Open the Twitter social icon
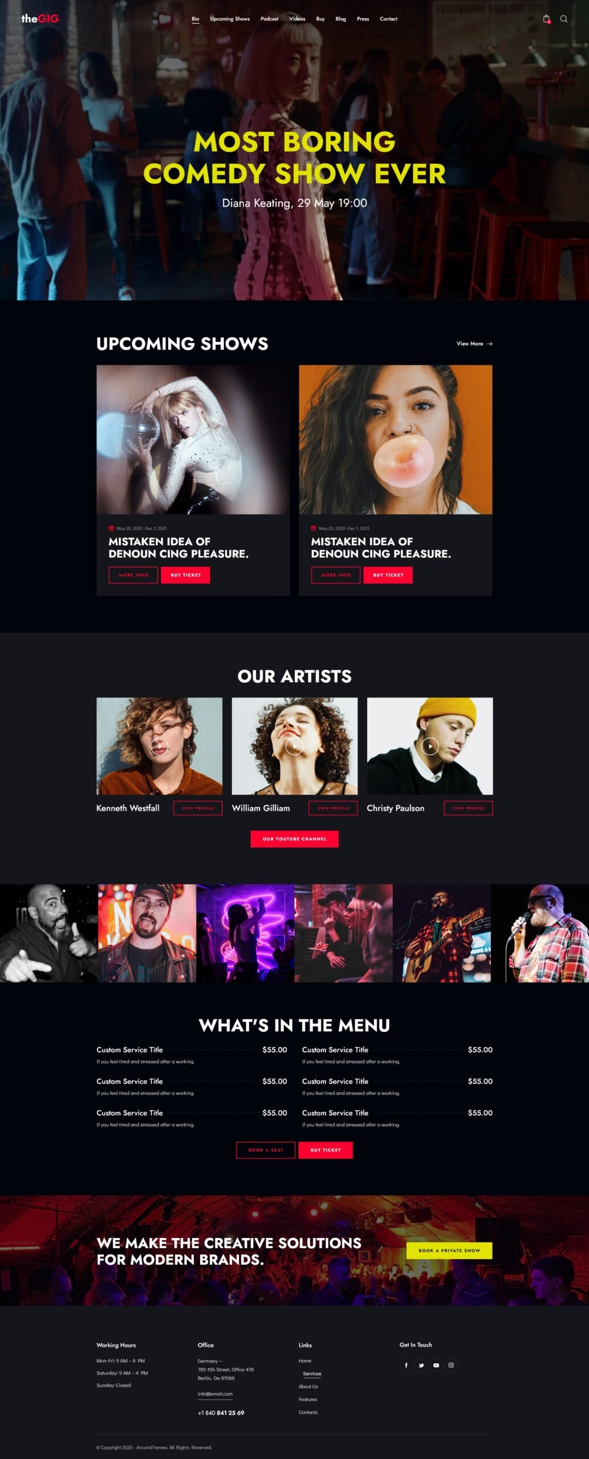 click(421, 1365)
